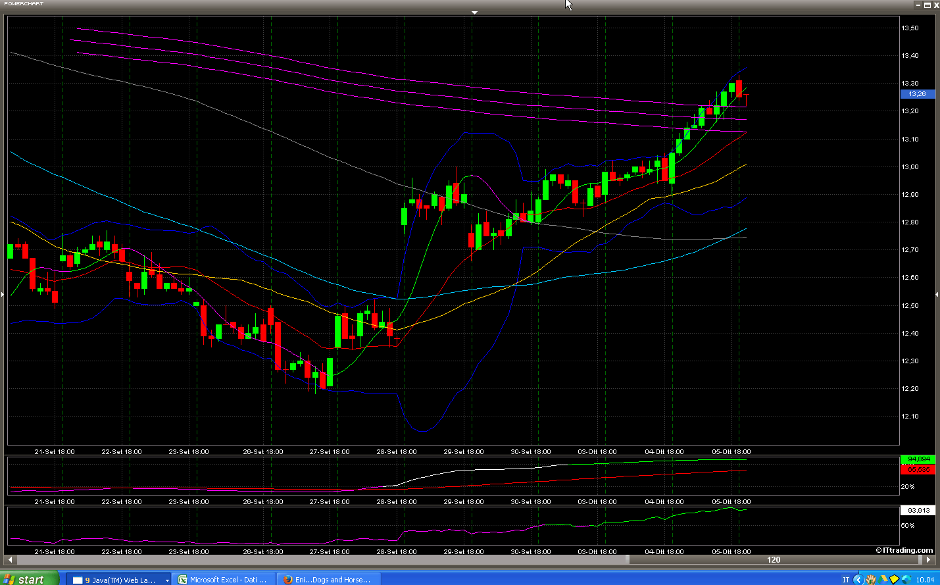Image resolution: width=940 pixels, height=585 pixels.
Task: Click the IT language indicator in tray
Action: [846, 580]
